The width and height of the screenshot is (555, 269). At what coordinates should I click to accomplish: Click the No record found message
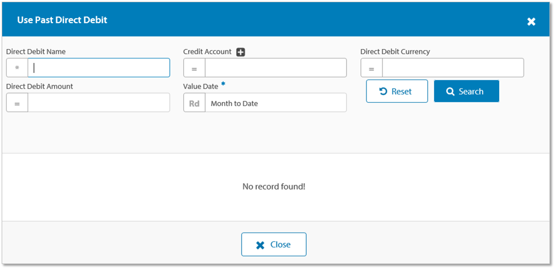pyautogui.click(x=274, y=187)
